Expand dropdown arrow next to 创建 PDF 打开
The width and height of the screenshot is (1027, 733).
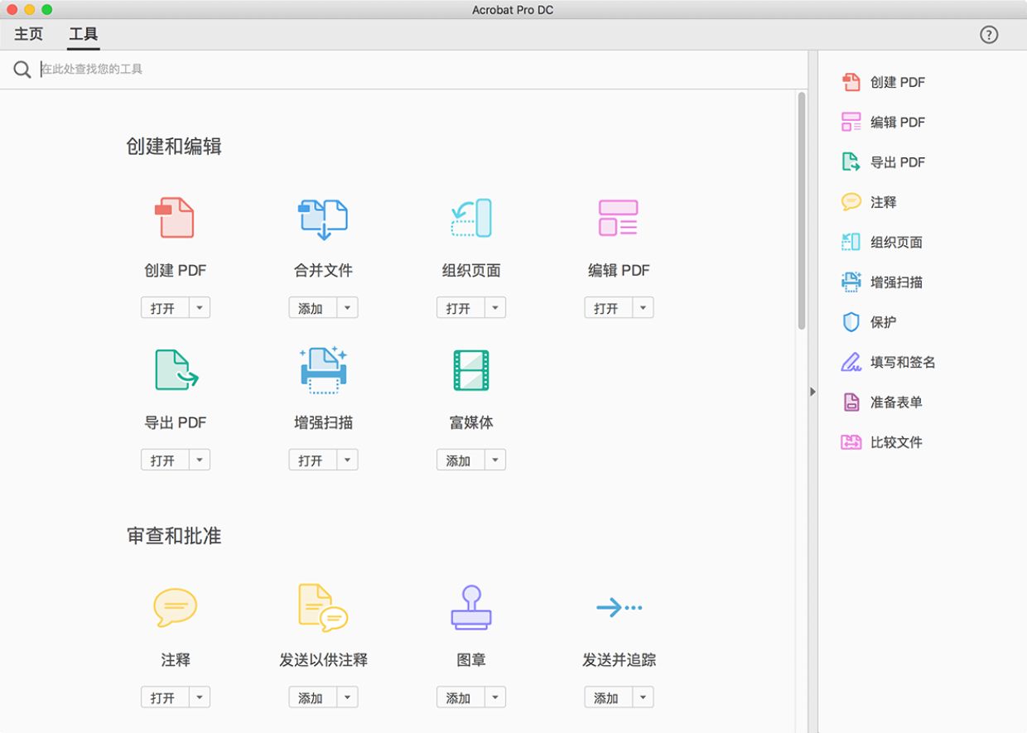pyautogui.click(x=200, y=308)
